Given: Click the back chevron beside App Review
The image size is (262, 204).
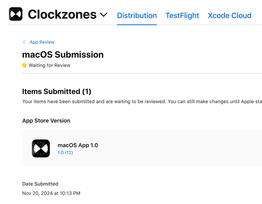Looking at the screenshot, I should [x=24, y=42].
